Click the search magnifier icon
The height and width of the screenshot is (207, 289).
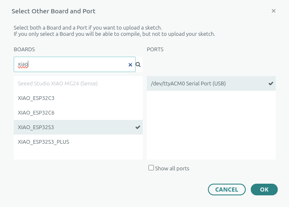coord(138,65)
